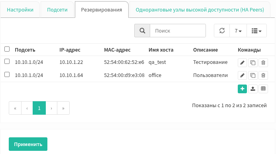Go to previous page with ‹ button
Screen dimensions: 276x154
coord(27,108)
